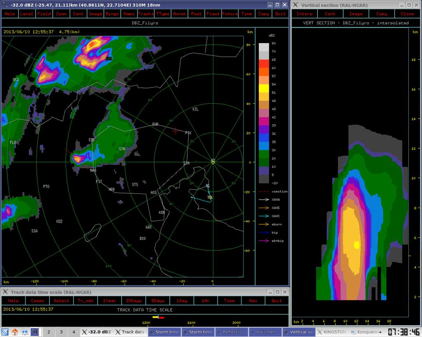Open Help in the Track data time scale window
The image size is (422, 337).
pyautogui.click(x=14, y=301)
